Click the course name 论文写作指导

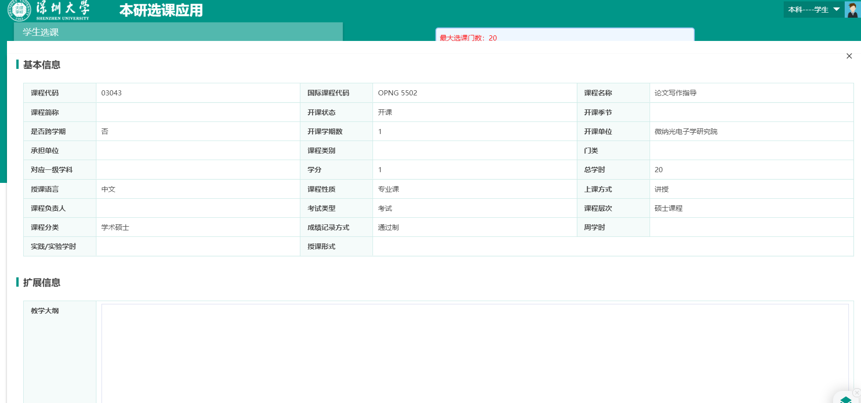tap(675, 93)
